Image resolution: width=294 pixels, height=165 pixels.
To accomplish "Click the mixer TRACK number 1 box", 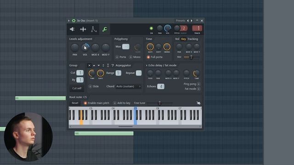I will point(197,28).
